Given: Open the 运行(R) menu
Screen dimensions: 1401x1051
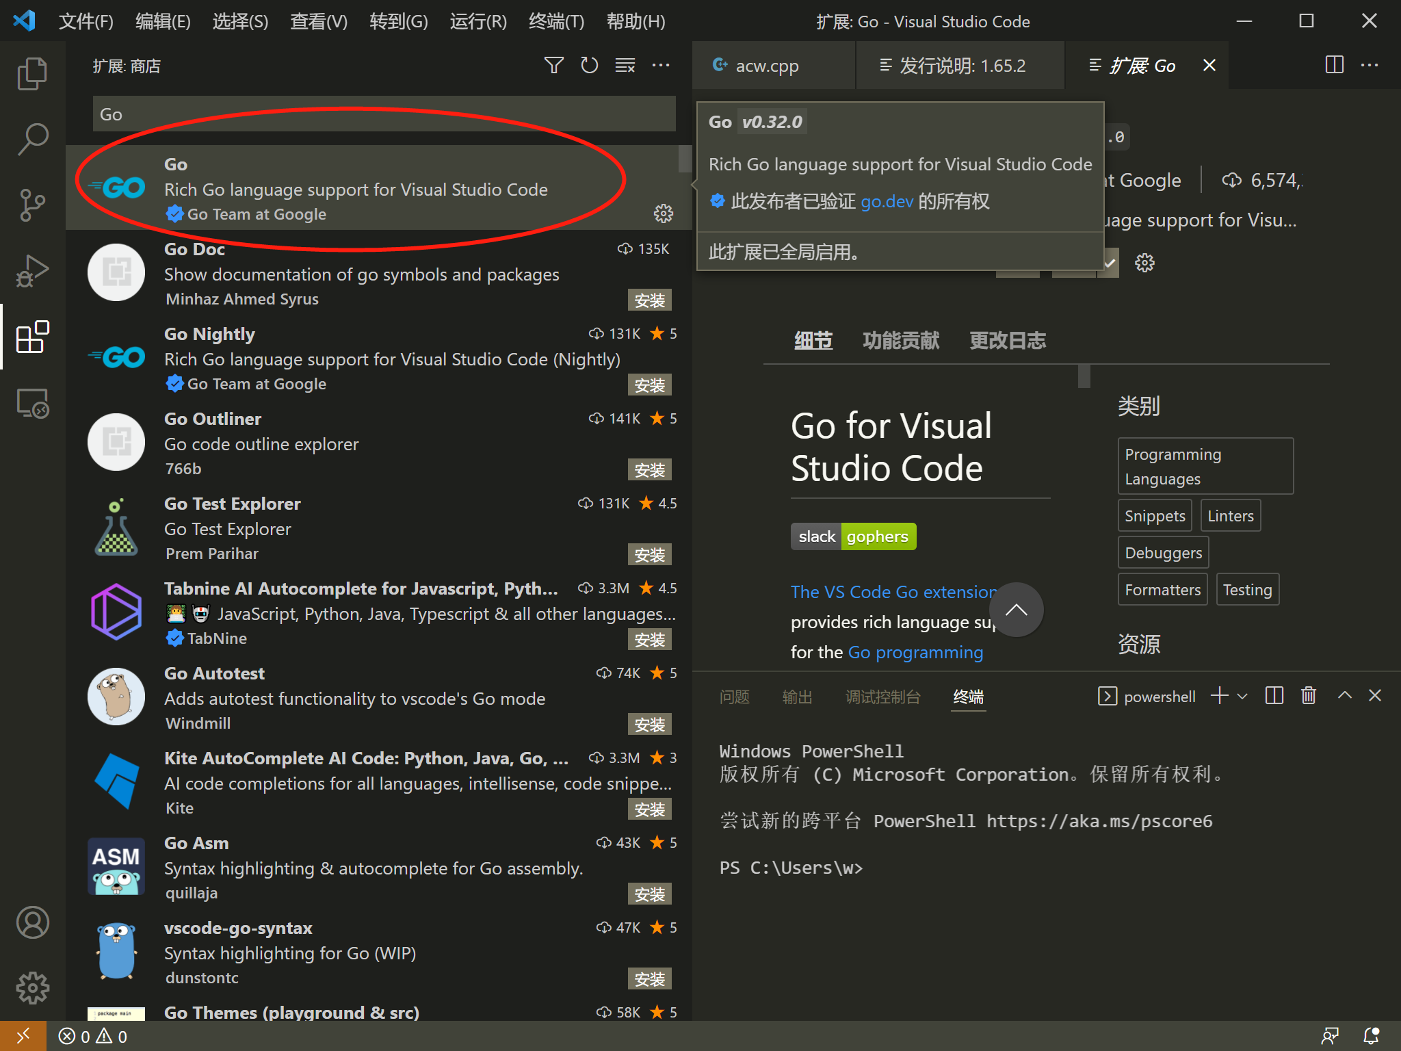Looking at the screenshot, I should (x=478, y=21).
